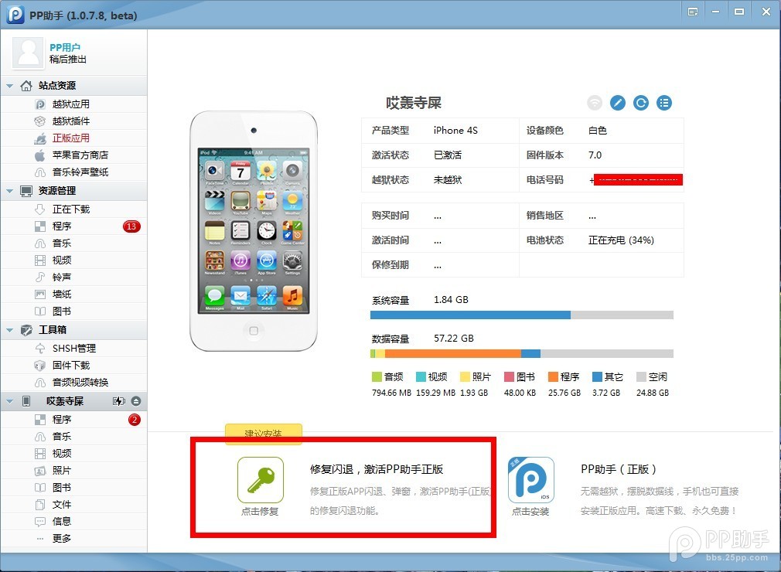Click PP助手（正版）title text
The height and width of the screenshot is (572, 781).
(x=618, y=469)
